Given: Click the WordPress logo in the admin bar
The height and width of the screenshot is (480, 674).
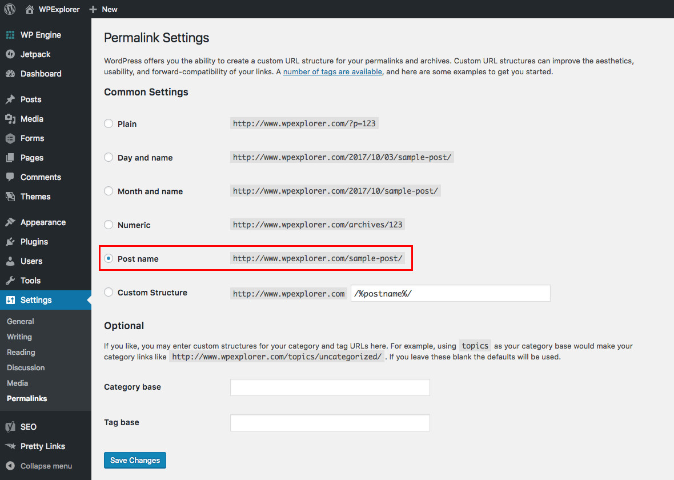Looking at the screenshot, I should pyautogui.click(x=9, y=9).
